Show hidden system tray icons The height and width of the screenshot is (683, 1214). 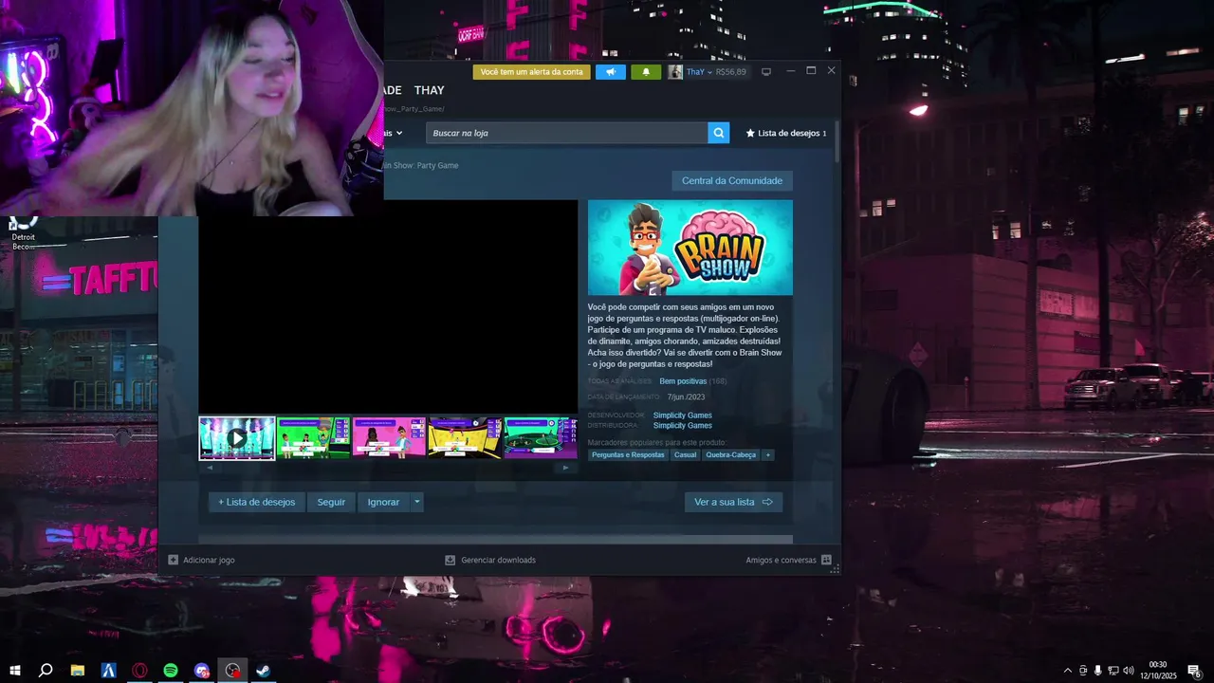[1068, 671]
